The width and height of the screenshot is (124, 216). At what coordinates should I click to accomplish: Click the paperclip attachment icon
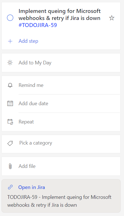[10, 166]
